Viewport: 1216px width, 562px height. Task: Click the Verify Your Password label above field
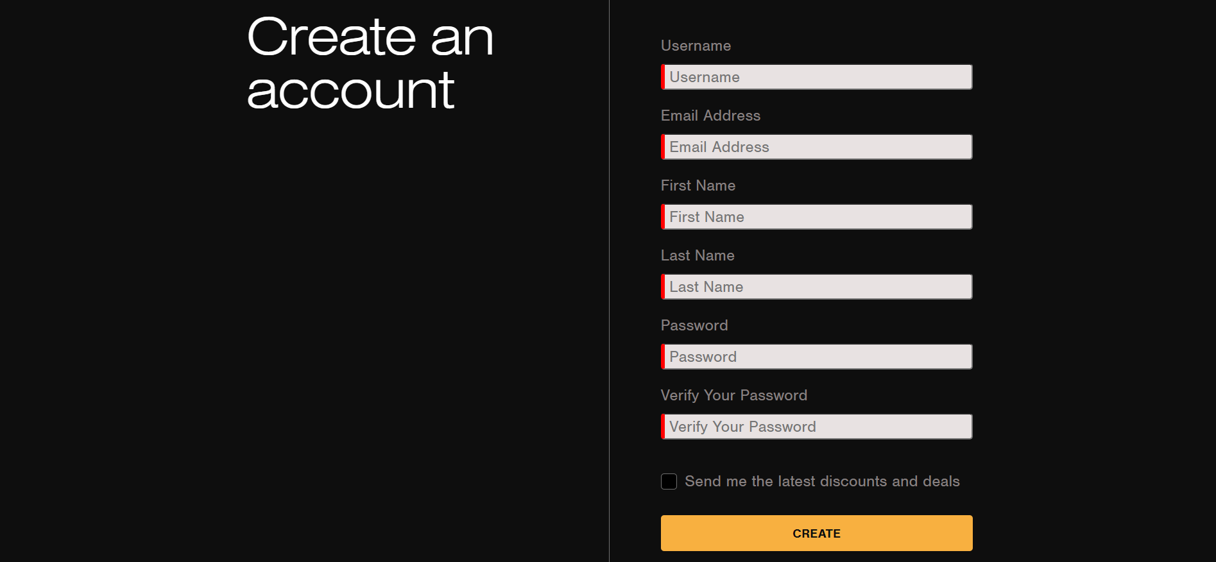pos(733,395)
